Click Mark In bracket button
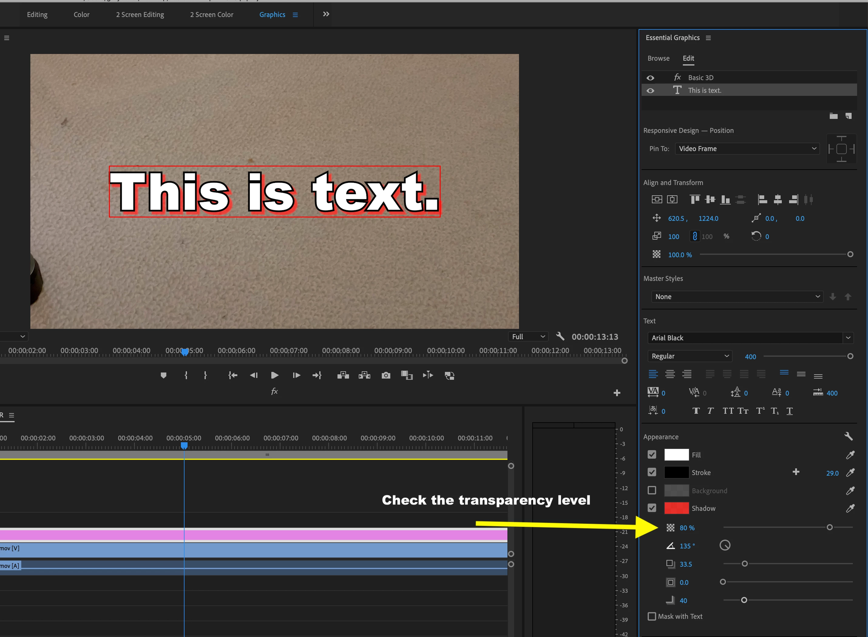Viewport: 868px width, 637px height. tap(186, 375)
